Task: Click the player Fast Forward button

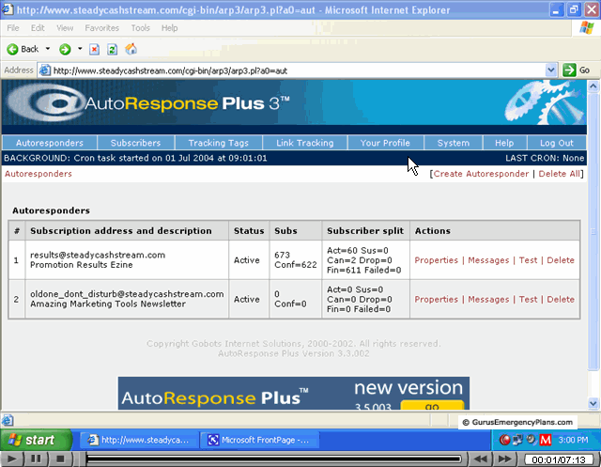Action: pos(505,459)
